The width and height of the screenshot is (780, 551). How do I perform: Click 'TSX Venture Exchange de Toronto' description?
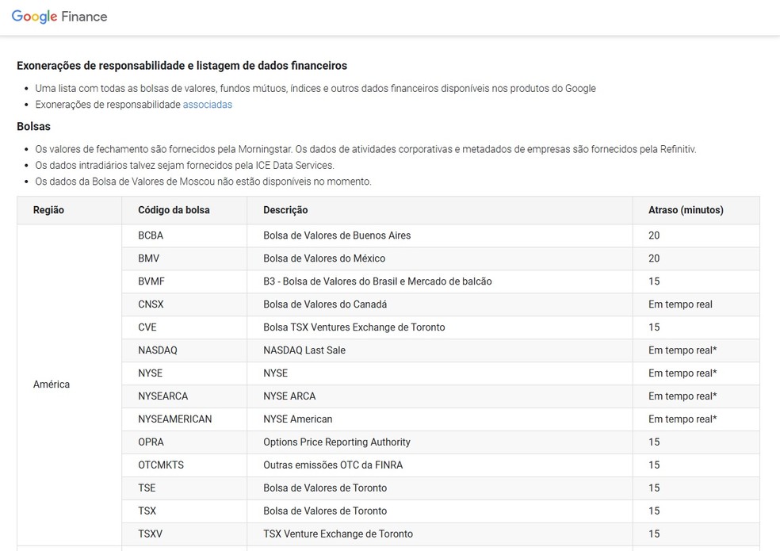(x=338, y=534)
